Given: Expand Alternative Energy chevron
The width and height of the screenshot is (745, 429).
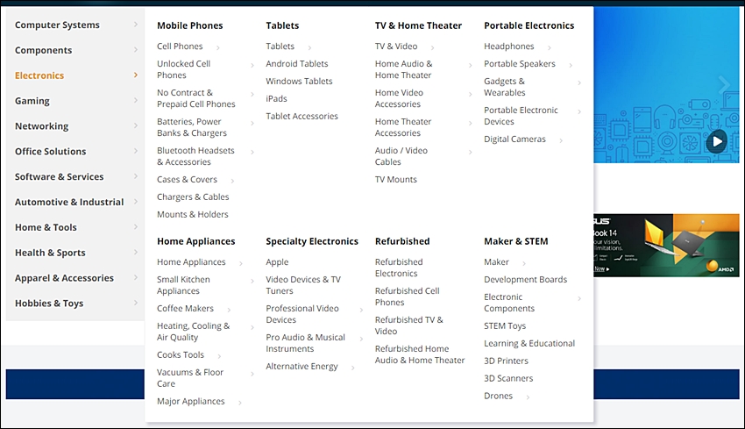Looking at the screenshot, I should click(353, 368).
